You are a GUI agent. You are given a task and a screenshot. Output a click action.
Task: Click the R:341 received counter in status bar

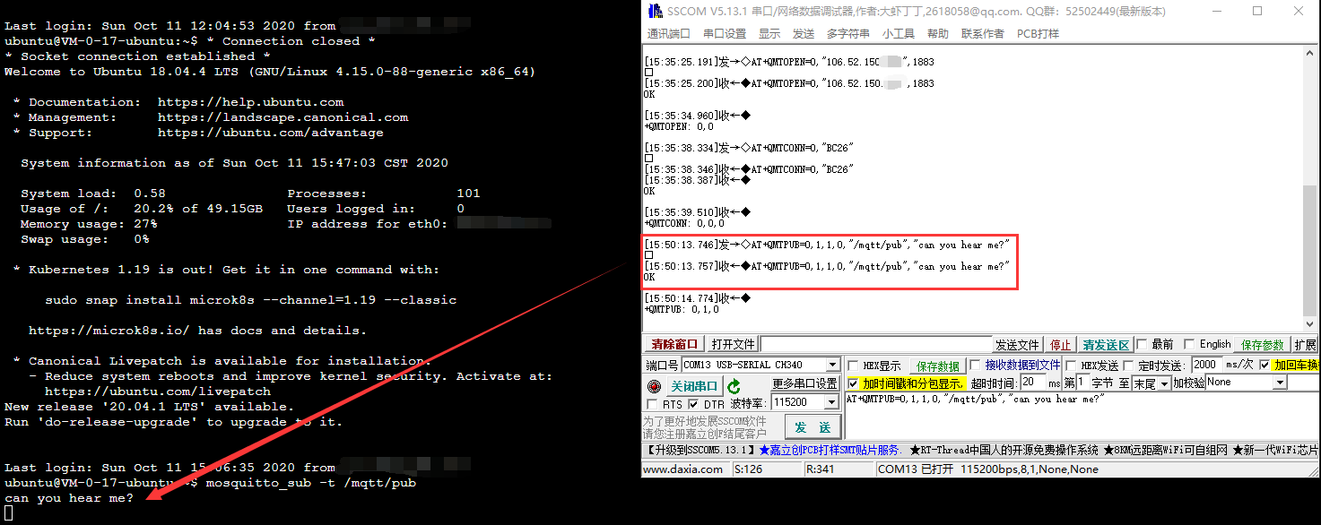[x=821, y=469]
